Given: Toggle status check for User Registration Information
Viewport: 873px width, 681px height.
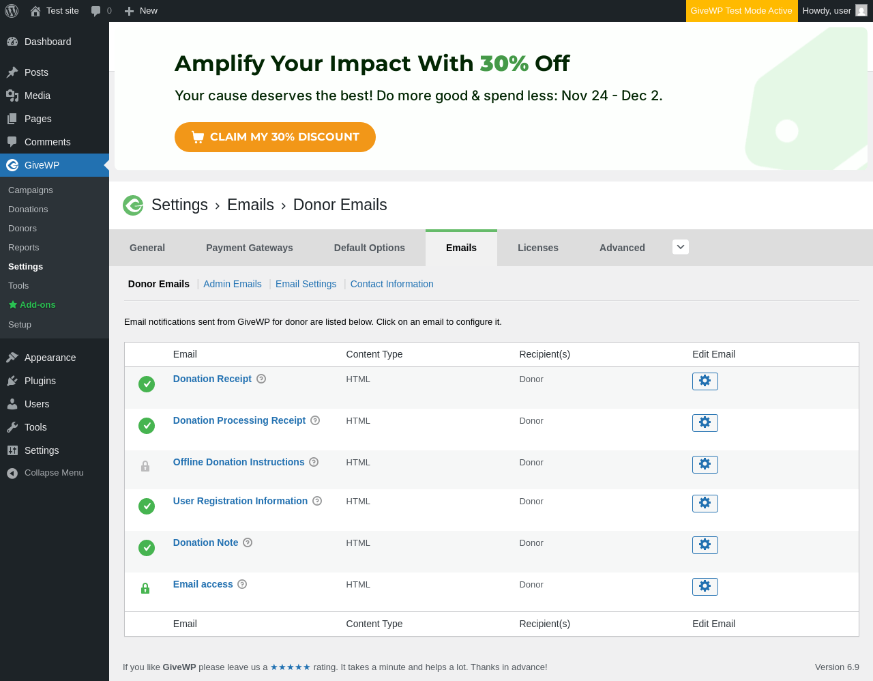Looking at the screenshot, I should (x=147, y=506).
